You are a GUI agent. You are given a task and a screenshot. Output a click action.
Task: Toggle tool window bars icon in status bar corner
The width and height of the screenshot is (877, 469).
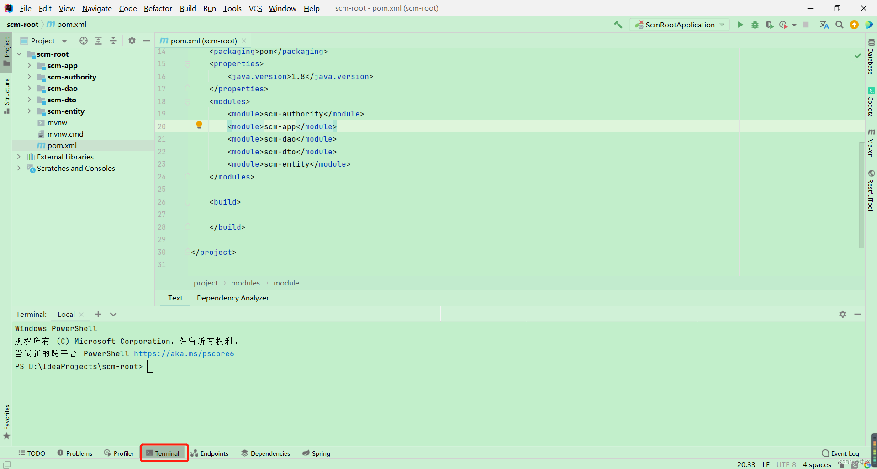[x=7, y=464]
